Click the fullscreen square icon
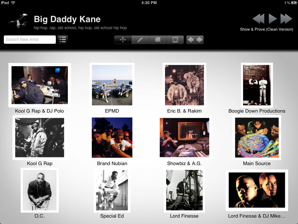Image resolution: width=298 pixels, height=224 pixels. pyautogui.click(x=175, y=40)
